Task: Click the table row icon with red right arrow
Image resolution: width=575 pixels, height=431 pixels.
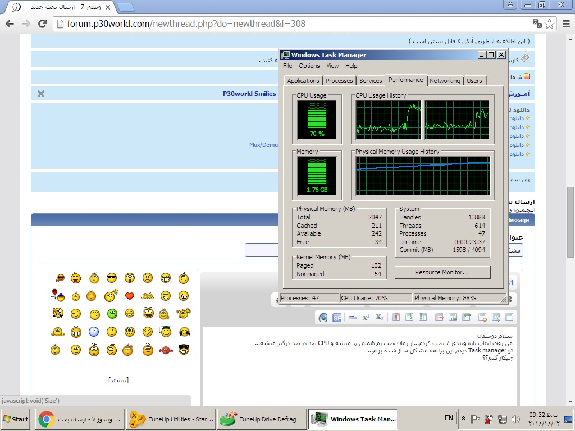Action: (439, 318)
